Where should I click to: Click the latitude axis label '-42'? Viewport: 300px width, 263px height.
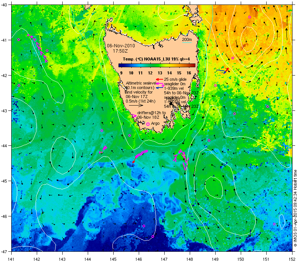click(4, 75)
